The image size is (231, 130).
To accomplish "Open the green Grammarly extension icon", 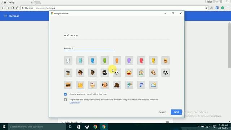I will pyautogui.click(x=222, y=8).
